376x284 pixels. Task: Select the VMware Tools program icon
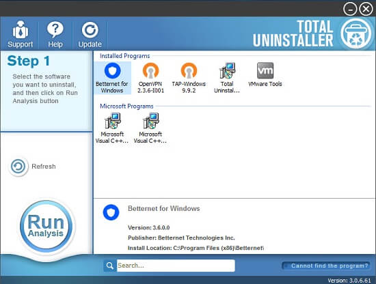[x=265, y=74]
